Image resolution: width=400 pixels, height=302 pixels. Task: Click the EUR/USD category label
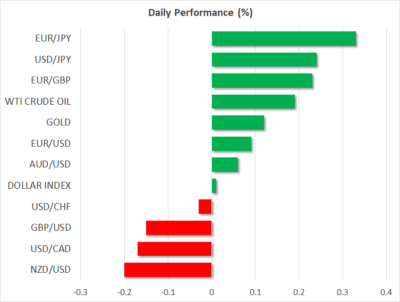[x=50, y=144]
